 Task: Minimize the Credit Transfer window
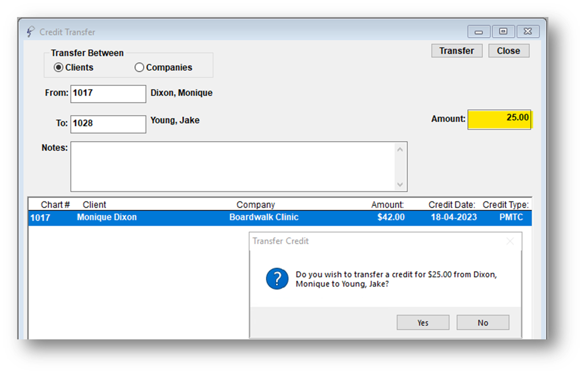[479, 31]
